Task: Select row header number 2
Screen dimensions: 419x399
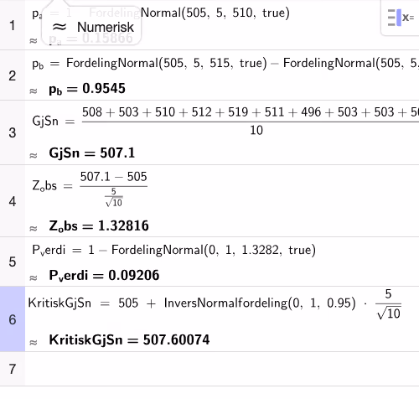Action: pos(13,75)
